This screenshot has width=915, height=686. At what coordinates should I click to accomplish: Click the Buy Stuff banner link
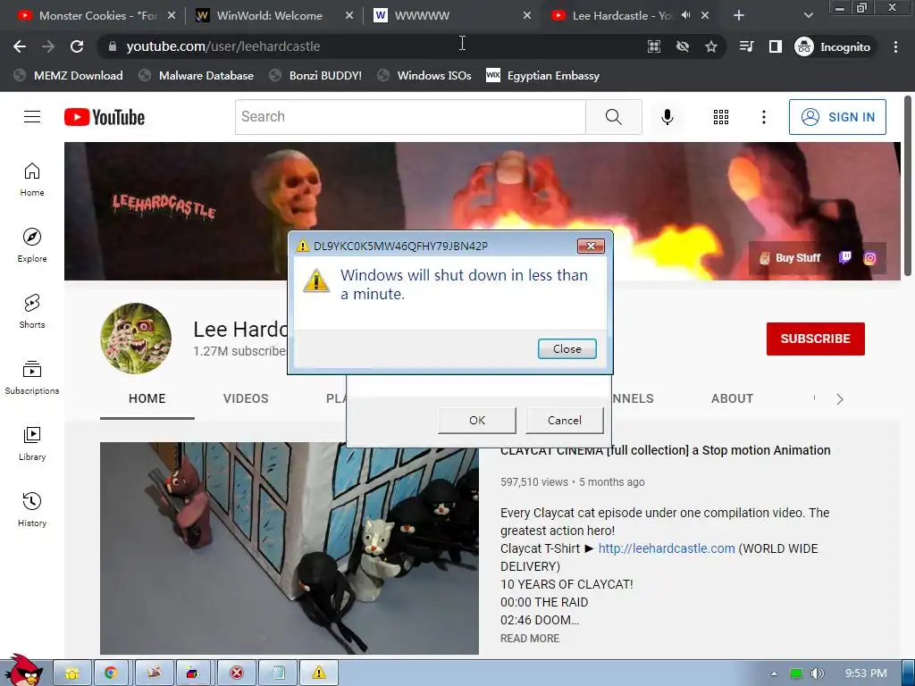tap(790, 258)
